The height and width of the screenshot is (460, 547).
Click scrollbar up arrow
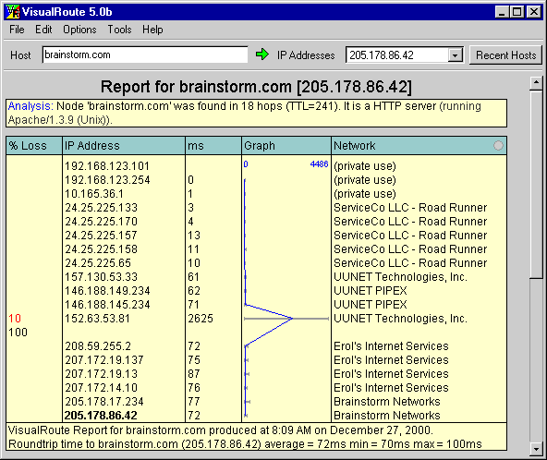point(536,82)
